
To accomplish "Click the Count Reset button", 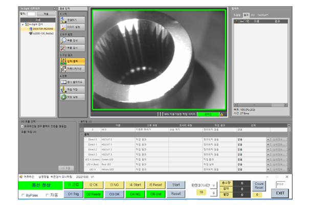I will (x=259, y=185).
